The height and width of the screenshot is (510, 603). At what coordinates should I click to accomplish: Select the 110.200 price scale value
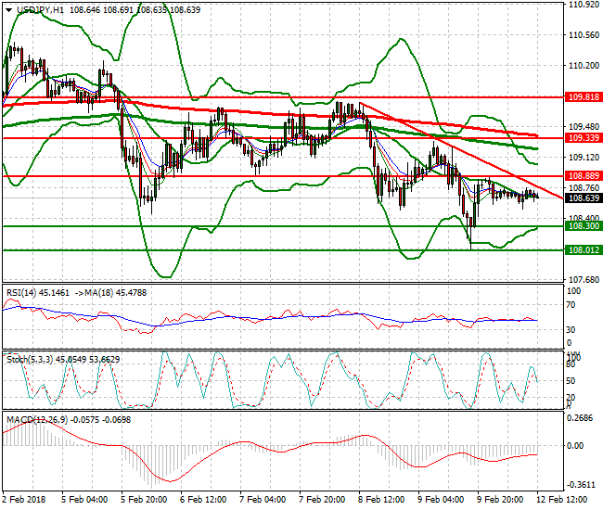[584, 66]
